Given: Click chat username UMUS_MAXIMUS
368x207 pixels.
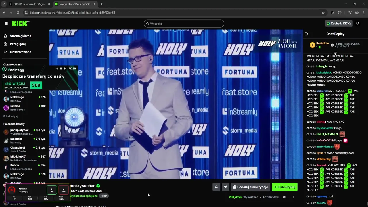Looking at the screenshot, I should click(327, 135).
